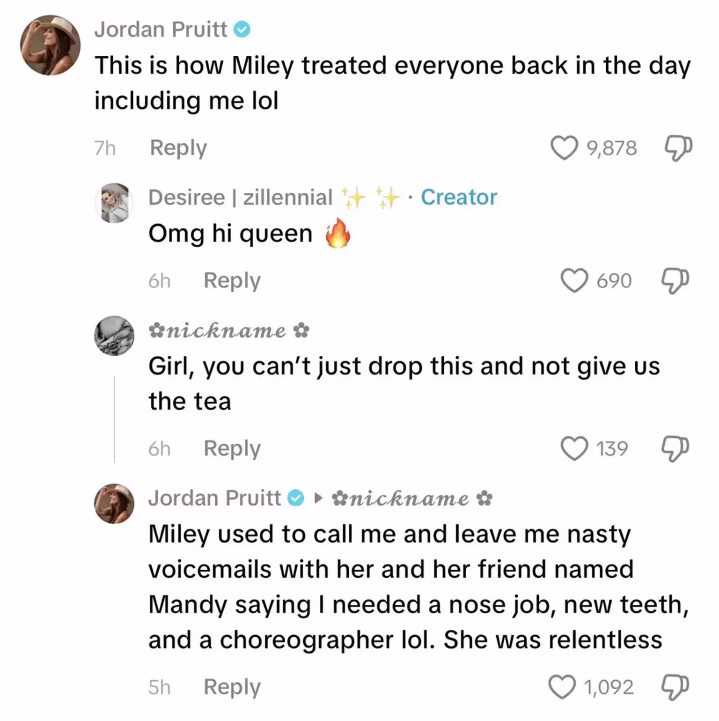This screenshot has height=721, width=719.
Task: Open Jordan Pruitt's avatar on the reply
Action: (114, 504)
